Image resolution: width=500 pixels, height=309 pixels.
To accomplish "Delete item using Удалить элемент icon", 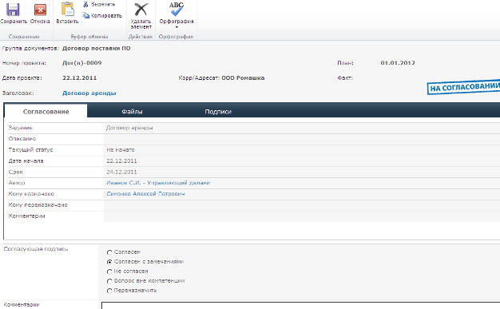I will pyautogui.click(x=141, y=10).
